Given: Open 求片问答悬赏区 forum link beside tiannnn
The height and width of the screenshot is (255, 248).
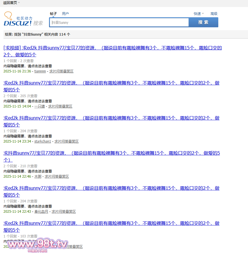Looking at the screenshot, I should coord(61,71).
